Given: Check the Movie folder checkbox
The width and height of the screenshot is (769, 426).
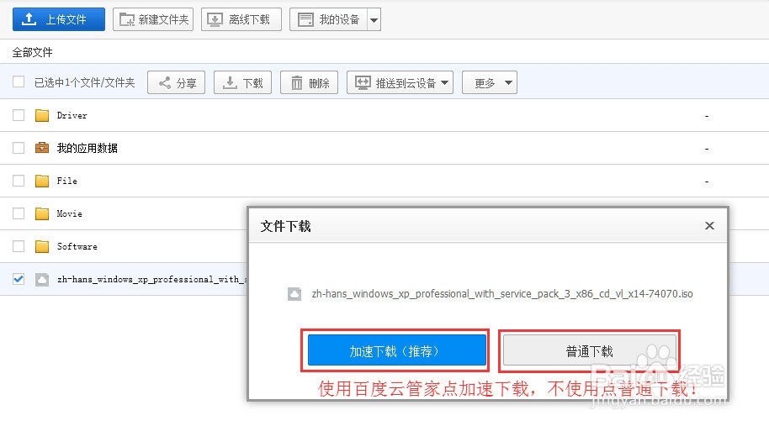Looking at the screenshot, I should point(19,213).
